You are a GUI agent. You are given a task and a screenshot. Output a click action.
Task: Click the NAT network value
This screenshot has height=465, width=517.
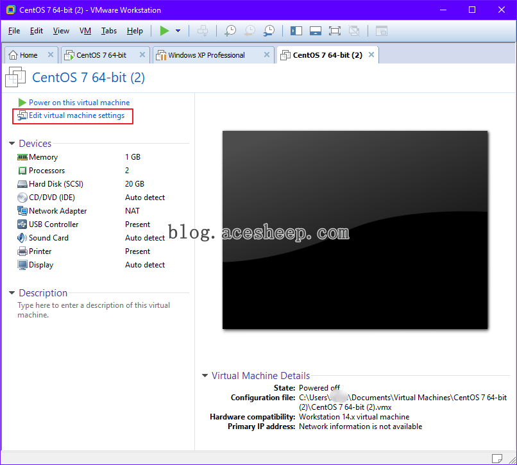coord(132,211)
